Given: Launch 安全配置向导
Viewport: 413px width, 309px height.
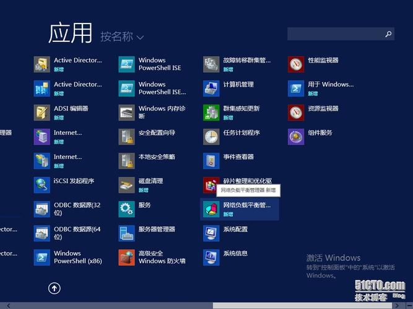Looking at the screenshot, I should [147, 137].
